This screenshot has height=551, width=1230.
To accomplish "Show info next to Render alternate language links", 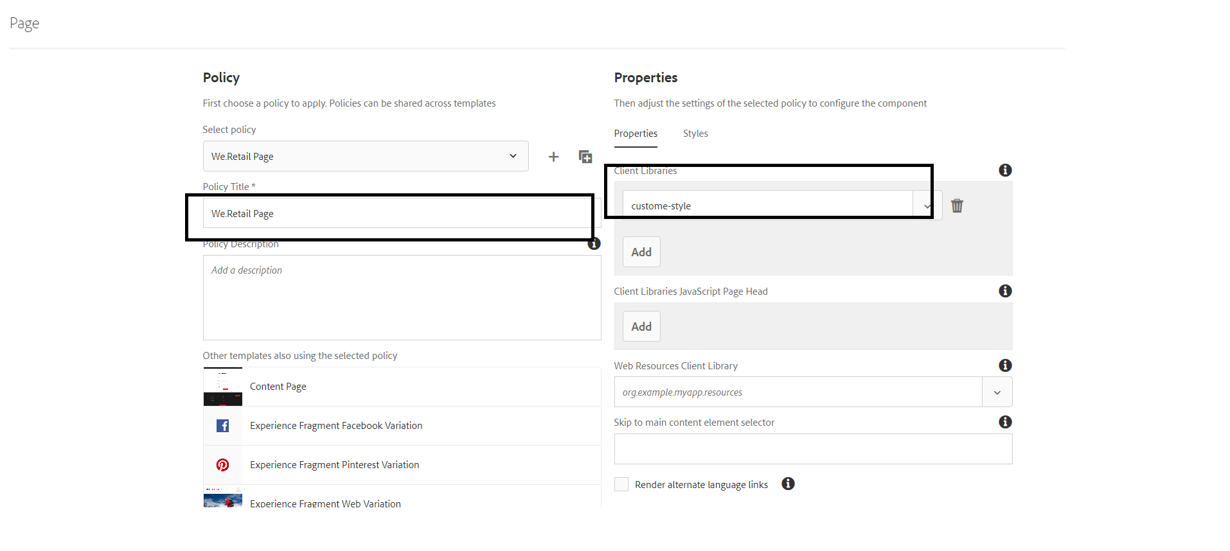I will coord(788,484).
